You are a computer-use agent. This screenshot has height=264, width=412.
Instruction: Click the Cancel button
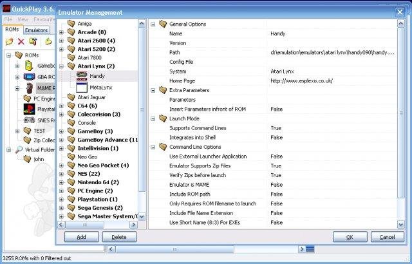pos(388,237)
